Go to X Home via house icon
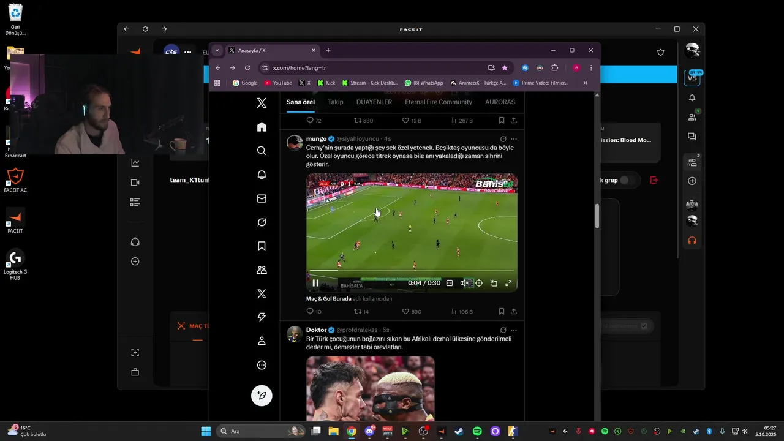784x441 pixels. pos(262,127)
